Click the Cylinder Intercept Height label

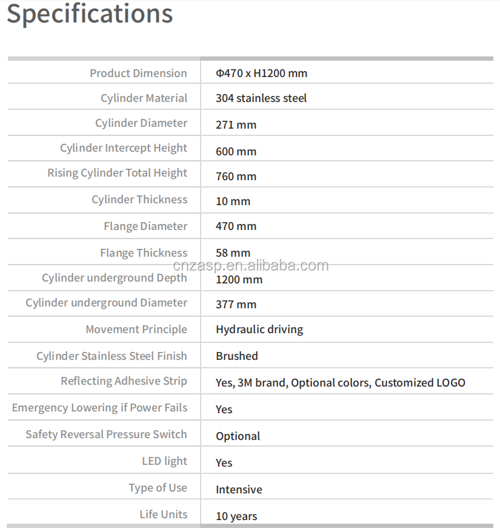[124, 148]
